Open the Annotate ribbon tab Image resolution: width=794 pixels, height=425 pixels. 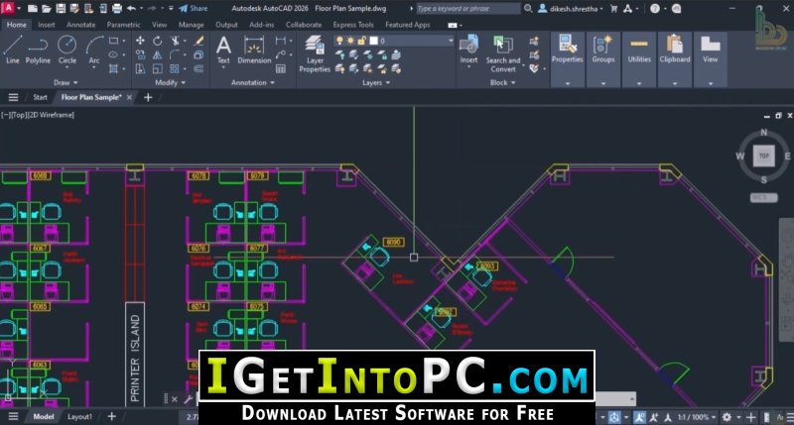pos(80,25)
